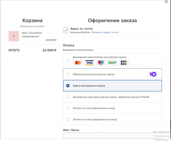Close the checkout popup window
171x142 pixels.
[x=166, y=1]
